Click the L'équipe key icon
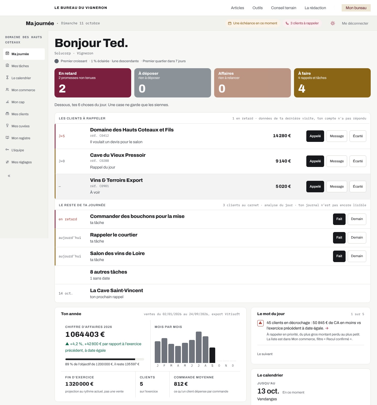Image resolution: width=377 pixels, height=405 pixels. tap(7, 149)
